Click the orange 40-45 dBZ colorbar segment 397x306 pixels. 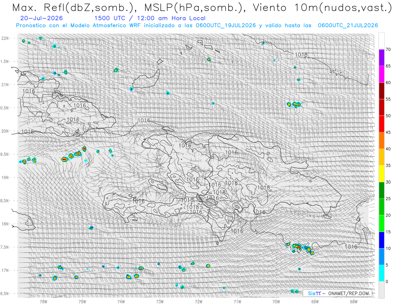[382, 141]
